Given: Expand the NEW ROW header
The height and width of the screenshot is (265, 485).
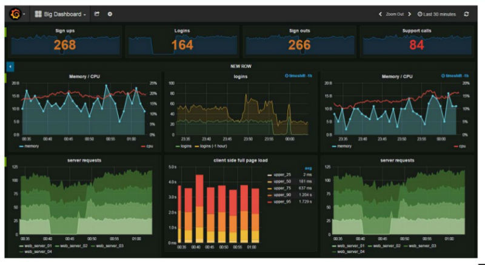Looking at the screenshot, I should click(241, 66).
